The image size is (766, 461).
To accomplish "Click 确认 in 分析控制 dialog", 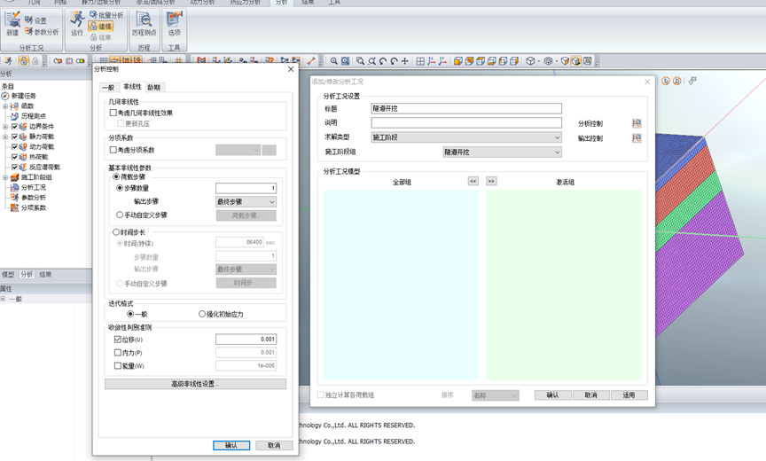I will coord(231,445).
